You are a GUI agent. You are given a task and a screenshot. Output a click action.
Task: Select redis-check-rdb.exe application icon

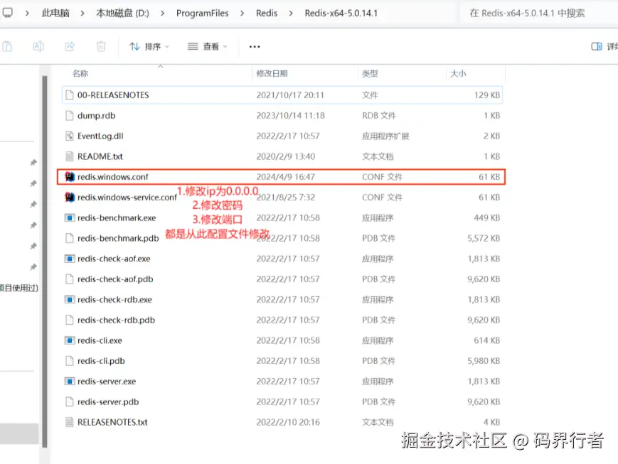[x=70, y=299]
